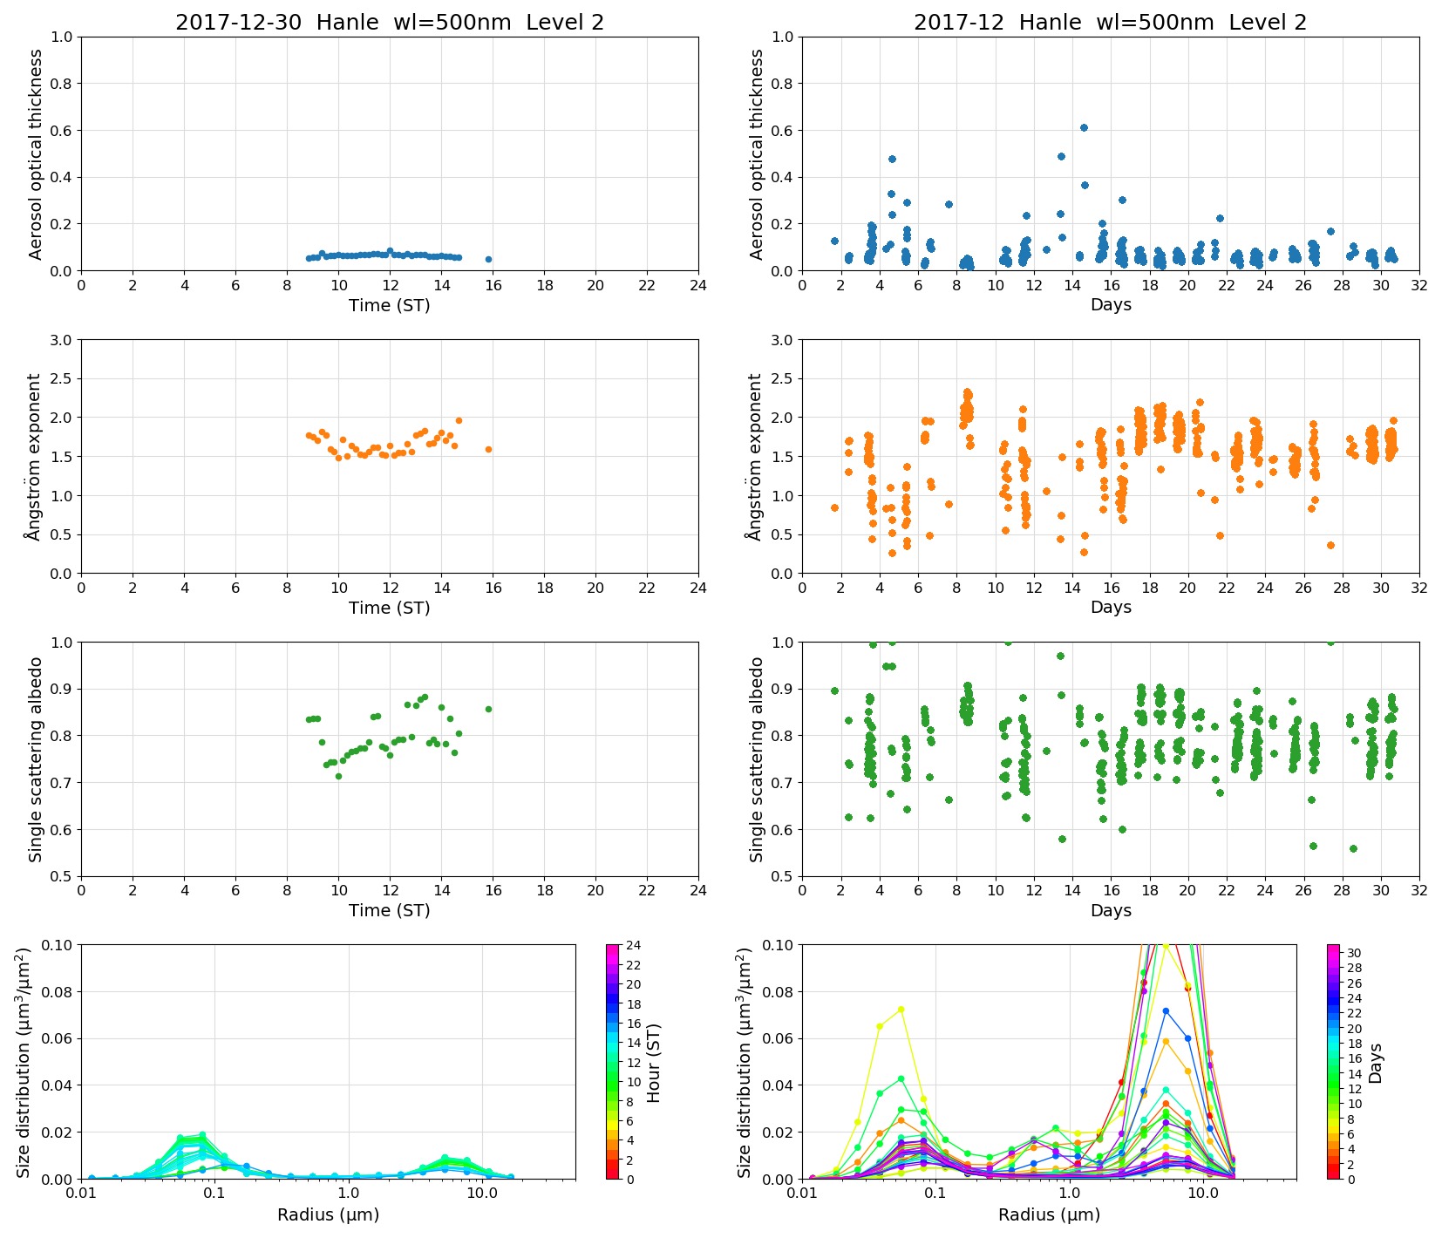1442x1238 pixels.
Task: Click left "Single scattering albedo" y-axis label
Action: pos(36,759)
